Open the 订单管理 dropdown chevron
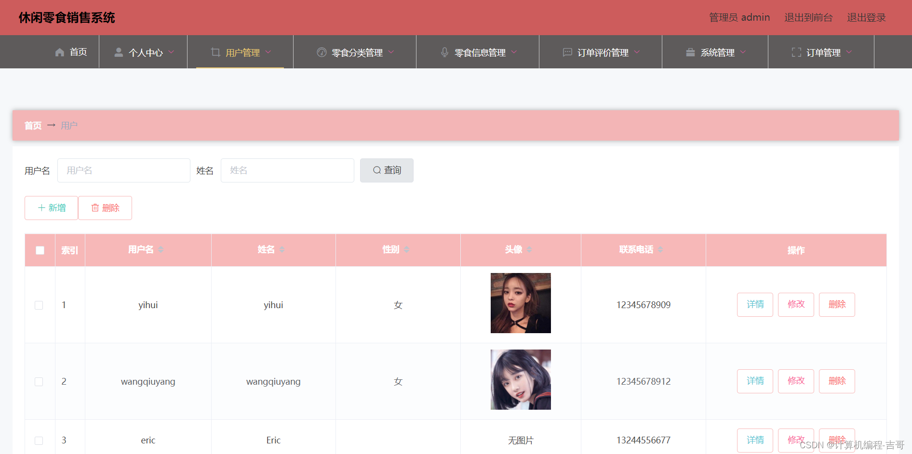The width and height of the screenshot is (912, 454). click(x=850, y=52)
